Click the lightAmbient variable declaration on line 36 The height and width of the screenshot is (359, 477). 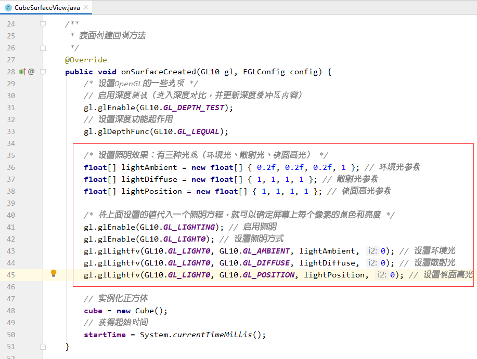[x=149, y=167]
